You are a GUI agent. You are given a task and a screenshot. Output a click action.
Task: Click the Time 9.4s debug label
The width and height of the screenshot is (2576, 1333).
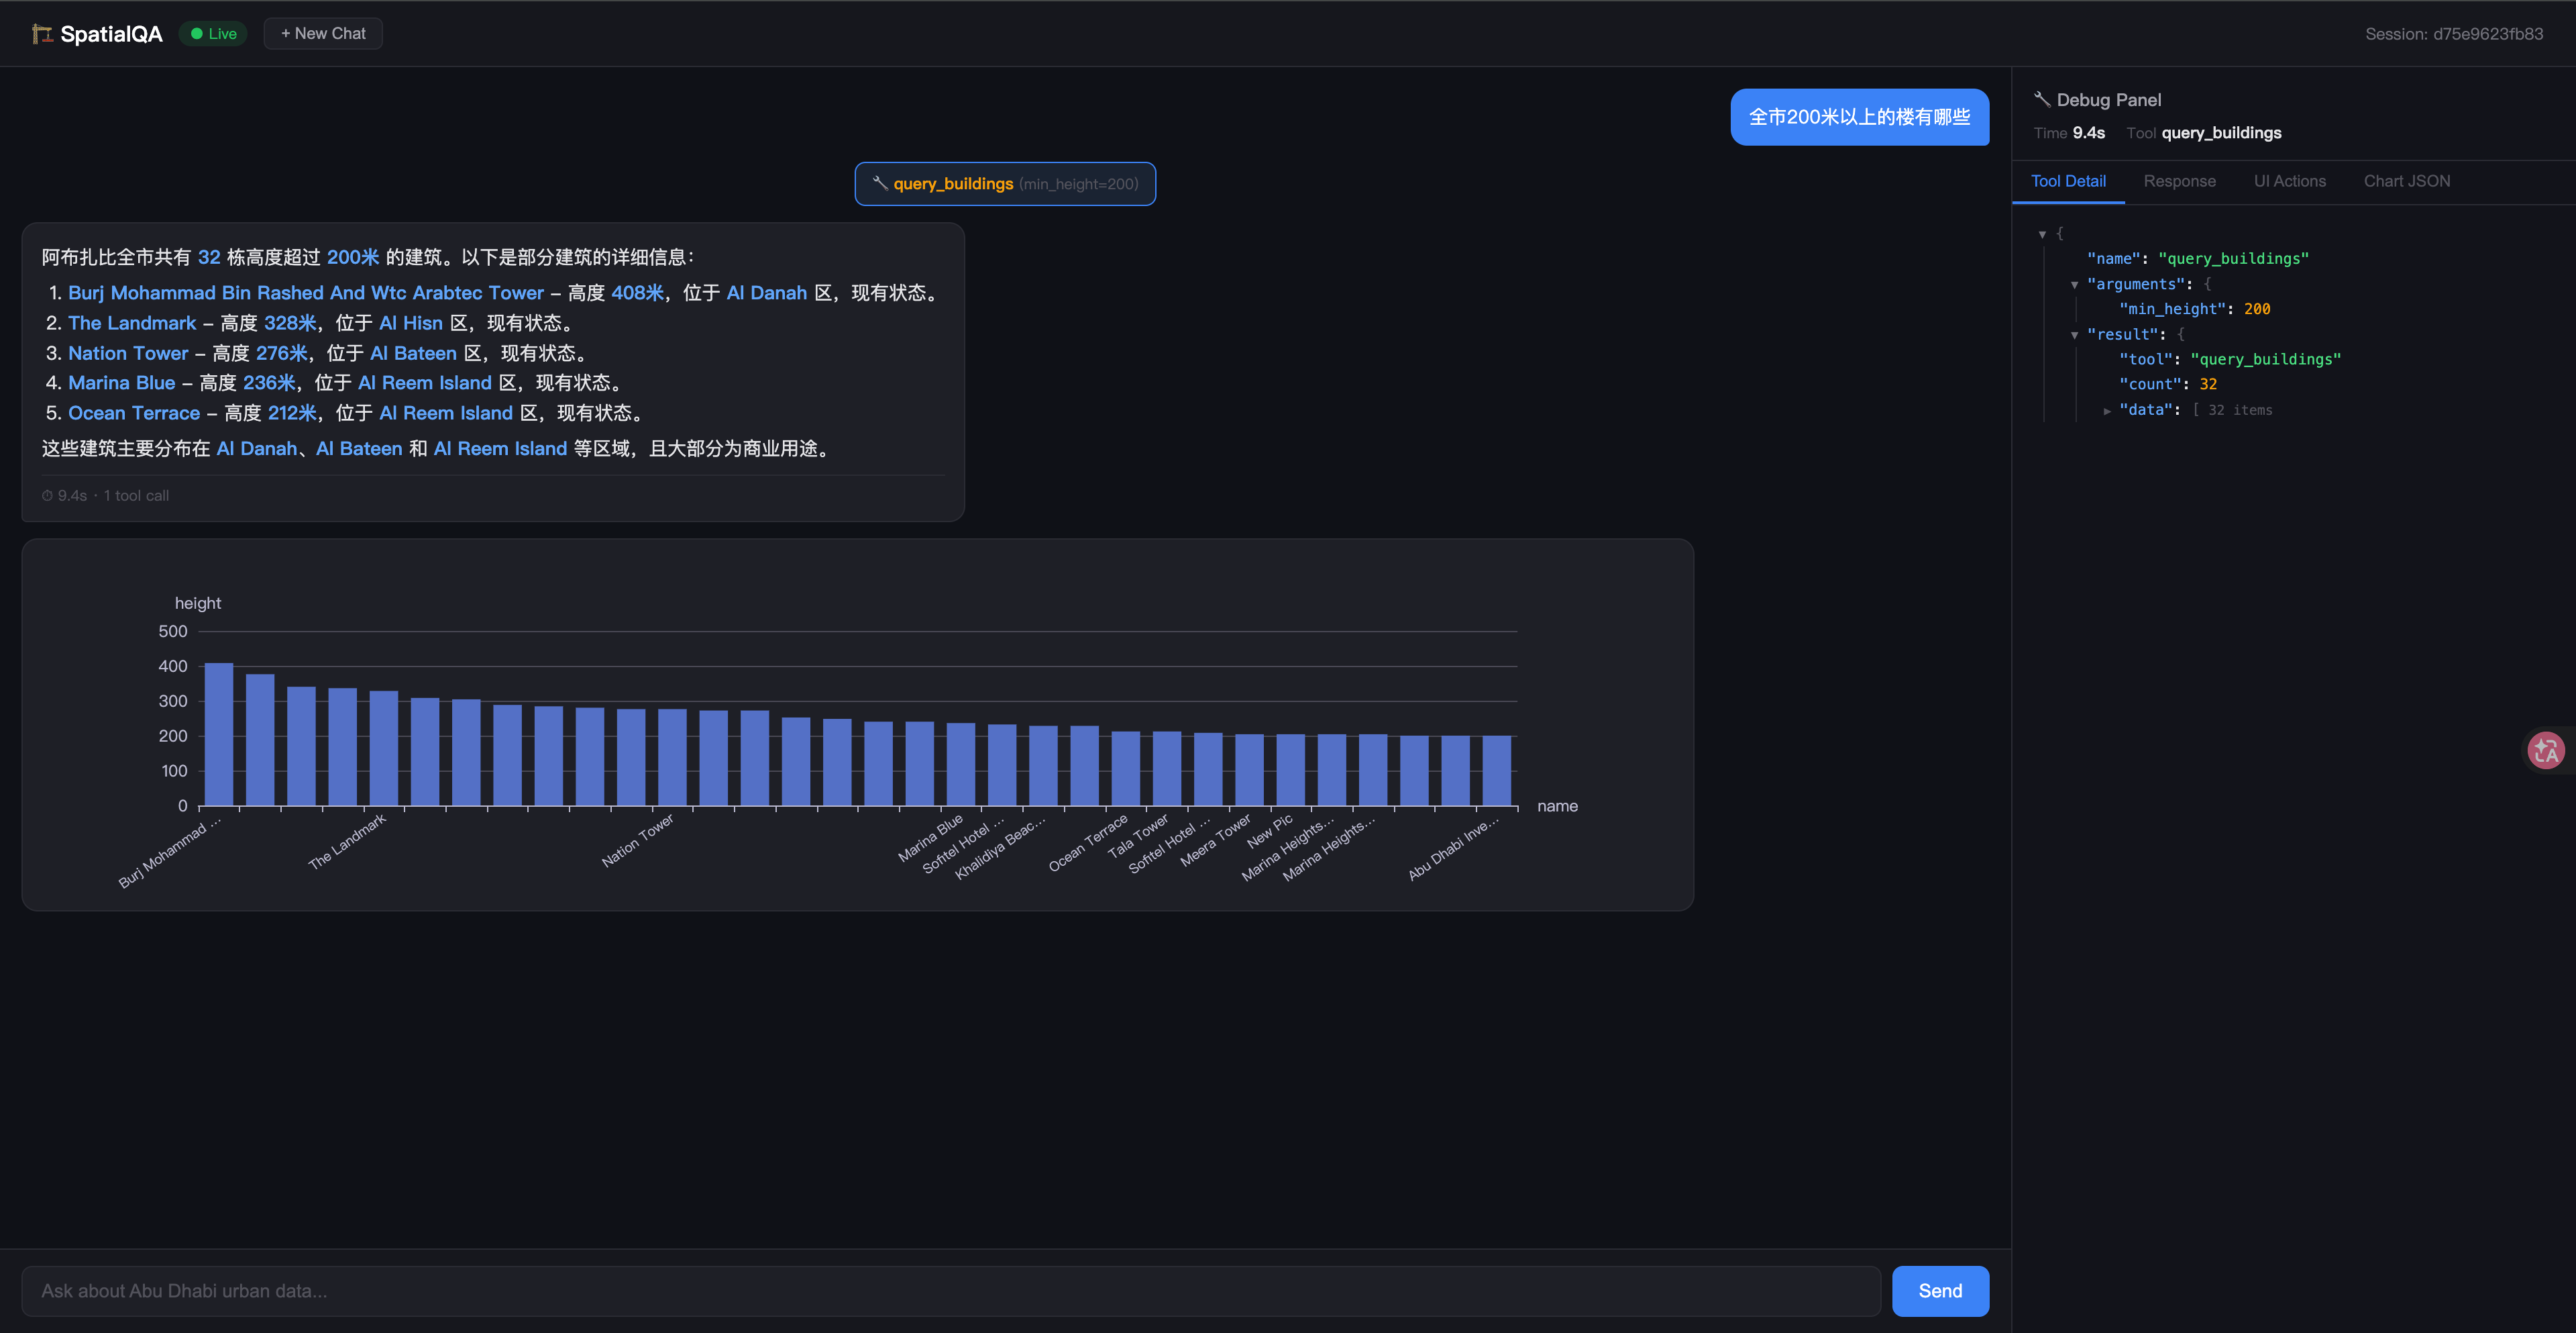pos(2069,133)
